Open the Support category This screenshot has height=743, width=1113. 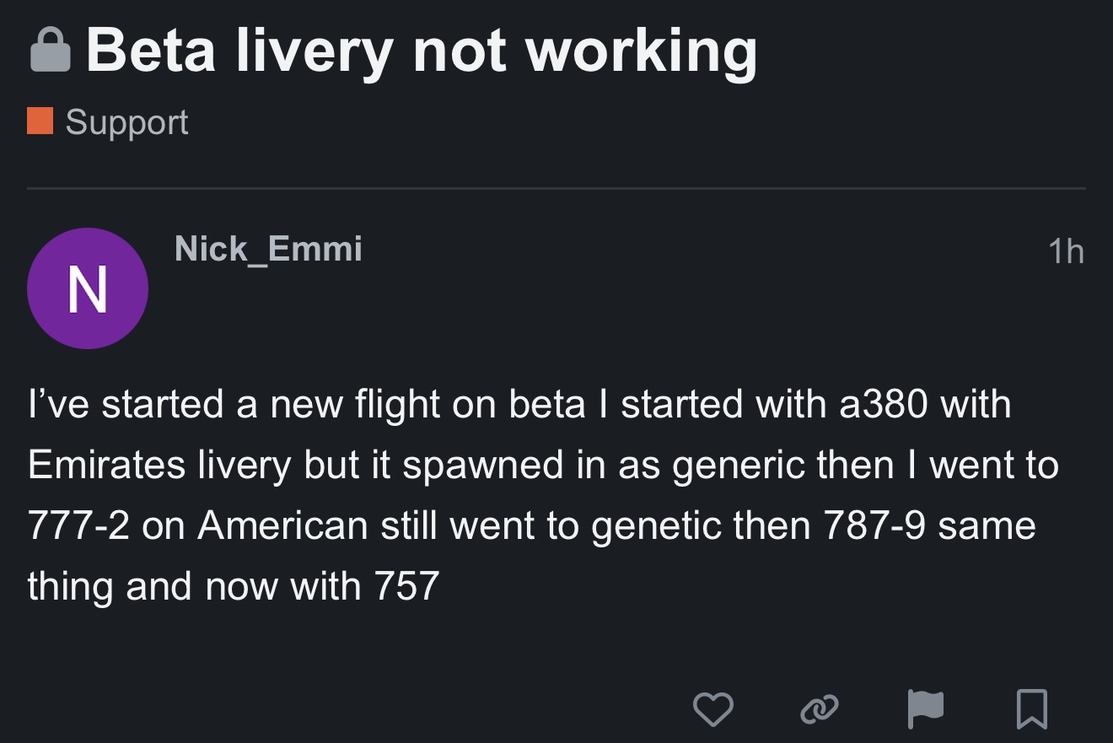[126, 122]
